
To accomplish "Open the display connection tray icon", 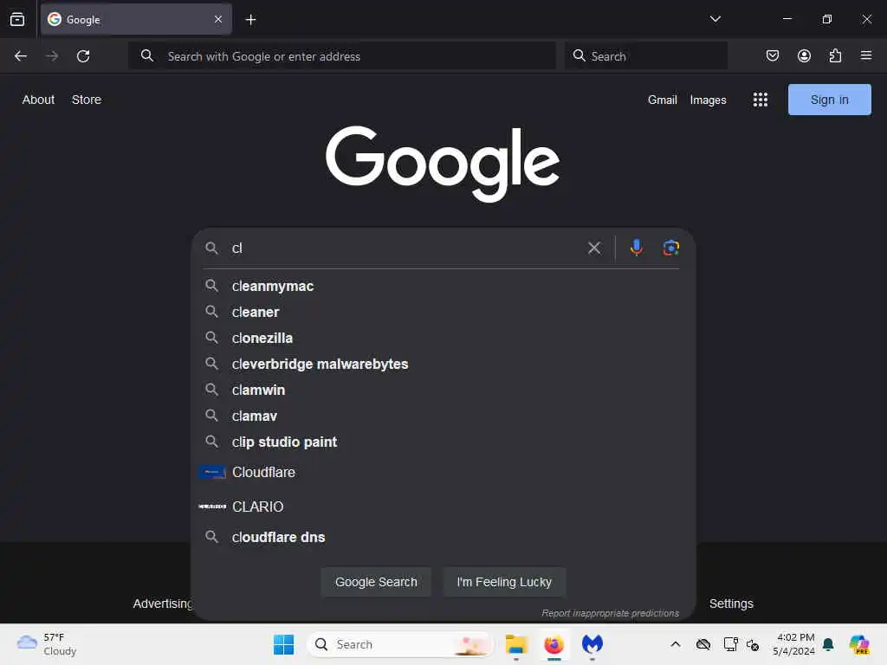I will (x=730, y=644).
